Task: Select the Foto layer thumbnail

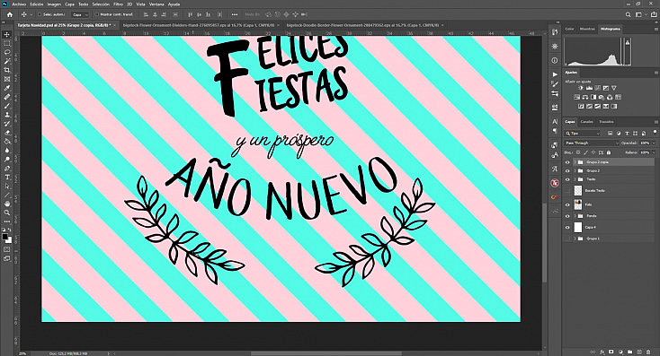Action: coord(578,204)
